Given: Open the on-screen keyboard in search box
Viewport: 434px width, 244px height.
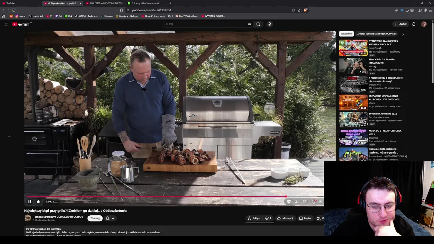Looking at the screenshot, I should point(249,24).
